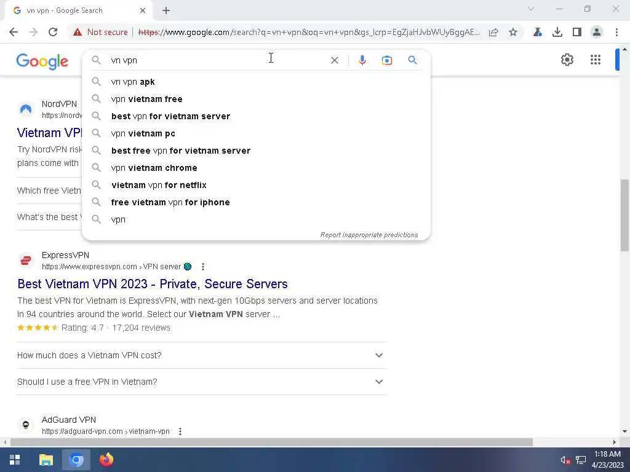Open the NordVPN 'Vietnam VPN' result title
Image resolution: width=630 pixels, height=472 pixels.
tap(49, 133)
